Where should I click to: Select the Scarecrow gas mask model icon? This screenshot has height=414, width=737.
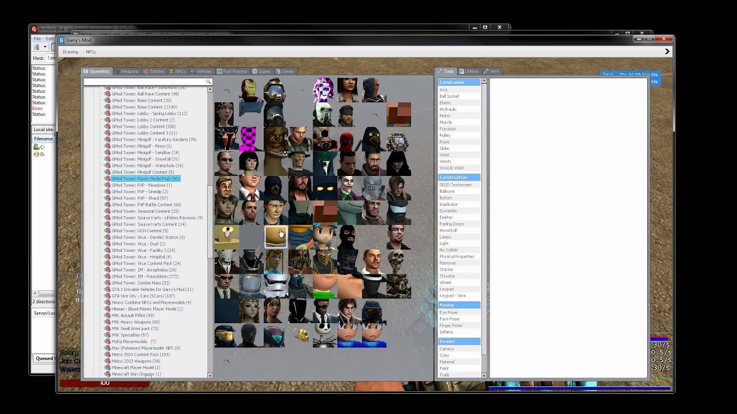[x=300, y=262]
